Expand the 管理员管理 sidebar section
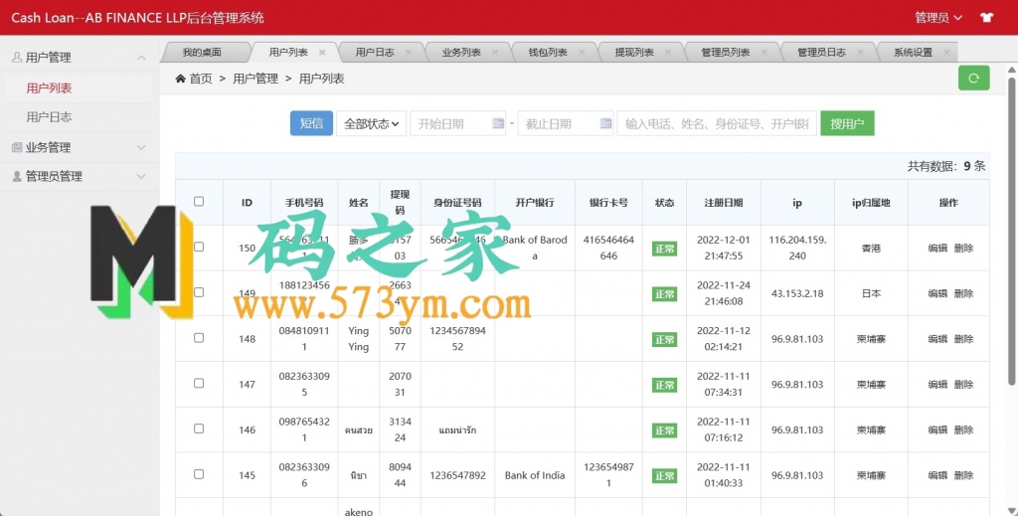Screen dimensions: 1018x516 [x=141, y=177]
